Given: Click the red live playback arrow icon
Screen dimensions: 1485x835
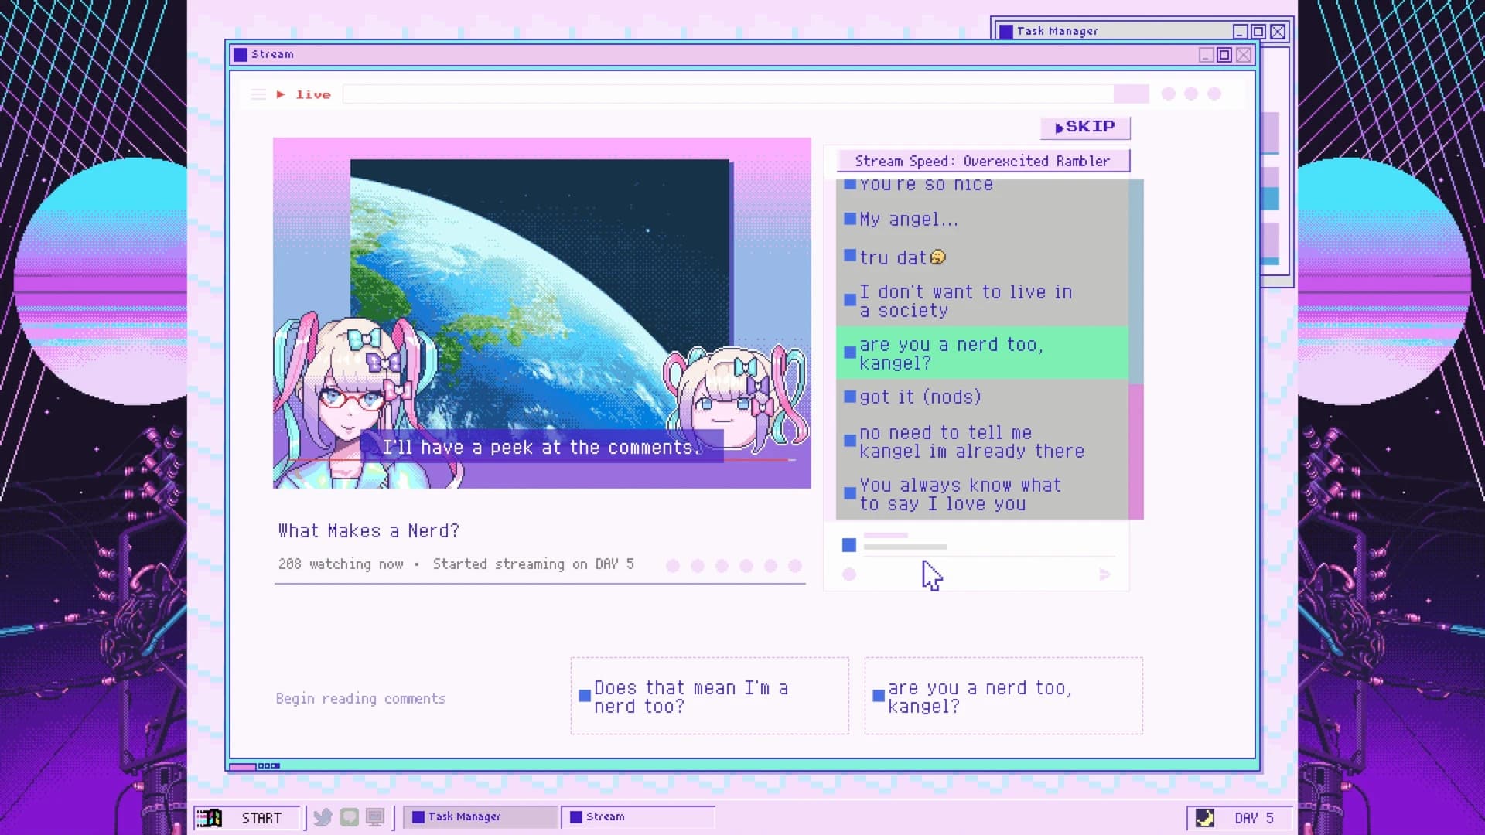Looking at the screenshot, I should (280, 94).
